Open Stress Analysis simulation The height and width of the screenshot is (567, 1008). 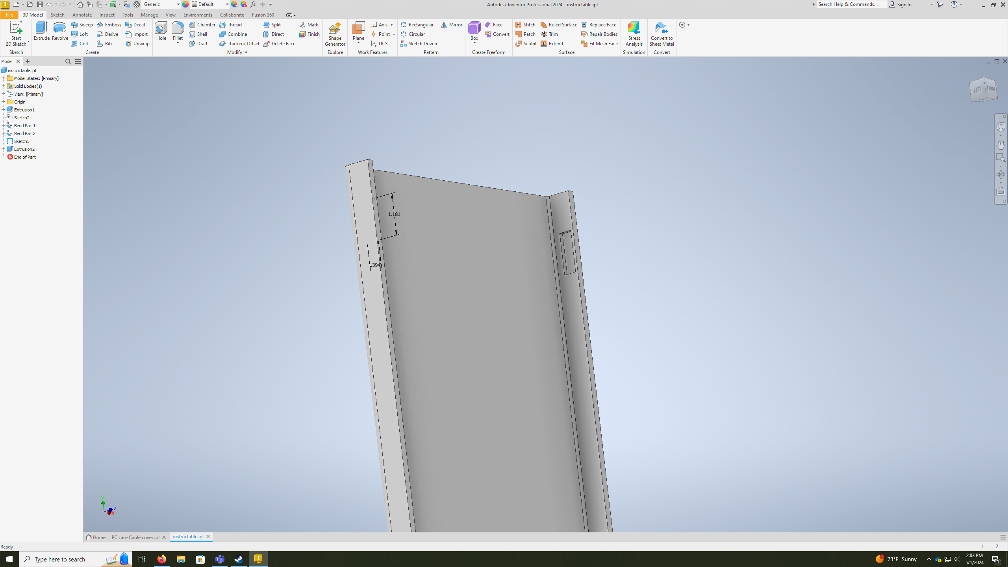[x=634, y=34]
